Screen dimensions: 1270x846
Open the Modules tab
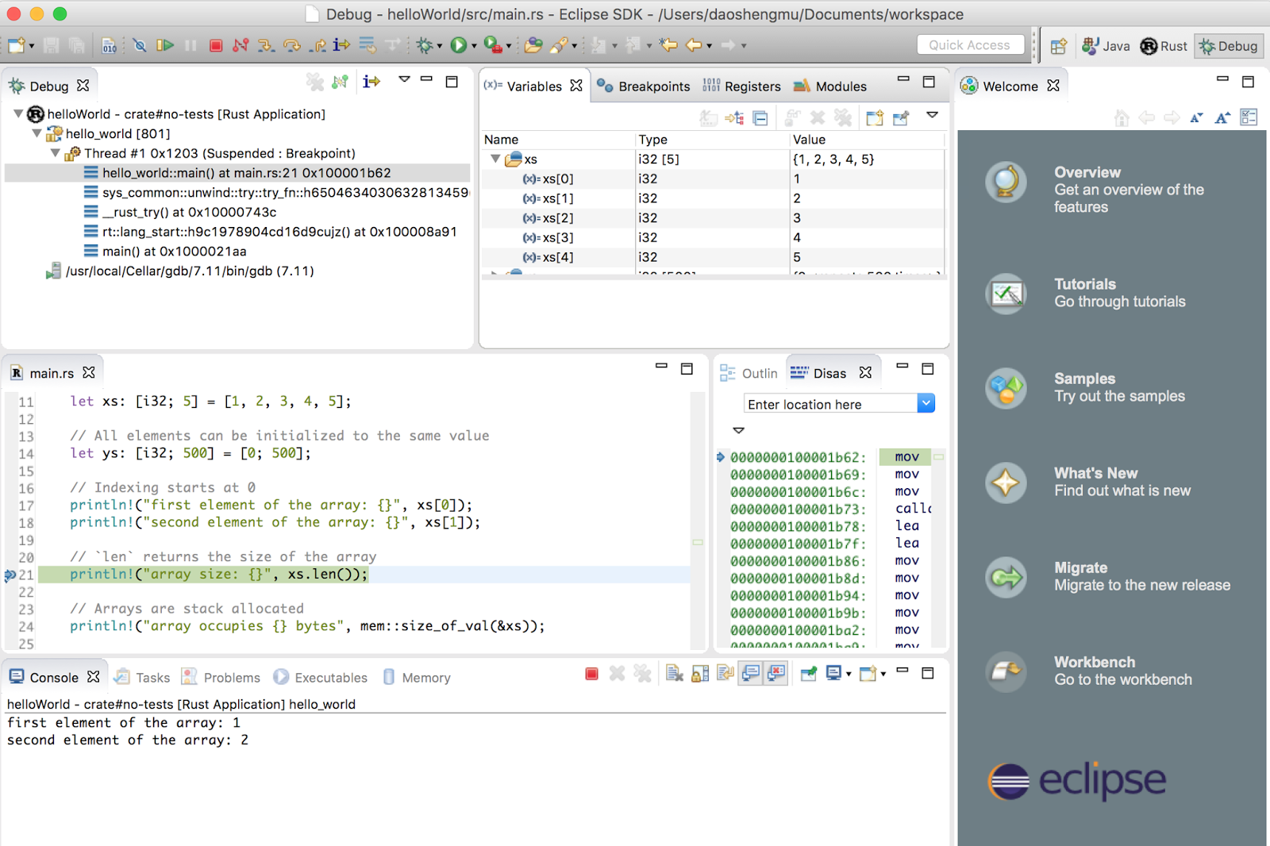(831, 86)
